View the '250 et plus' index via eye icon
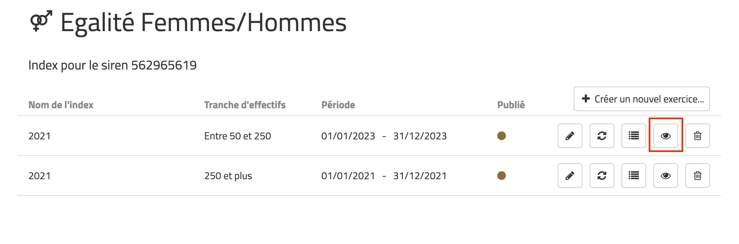 665,176
